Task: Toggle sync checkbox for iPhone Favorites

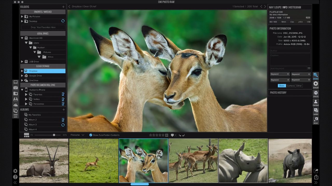Action: tap(63, 94)
